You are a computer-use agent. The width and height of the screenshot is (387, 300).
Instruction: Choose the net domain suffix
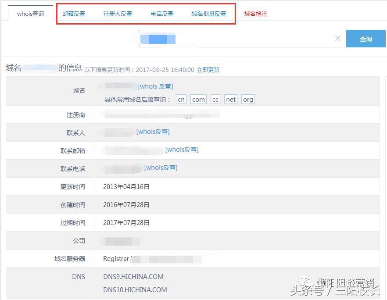pos(231,100)
